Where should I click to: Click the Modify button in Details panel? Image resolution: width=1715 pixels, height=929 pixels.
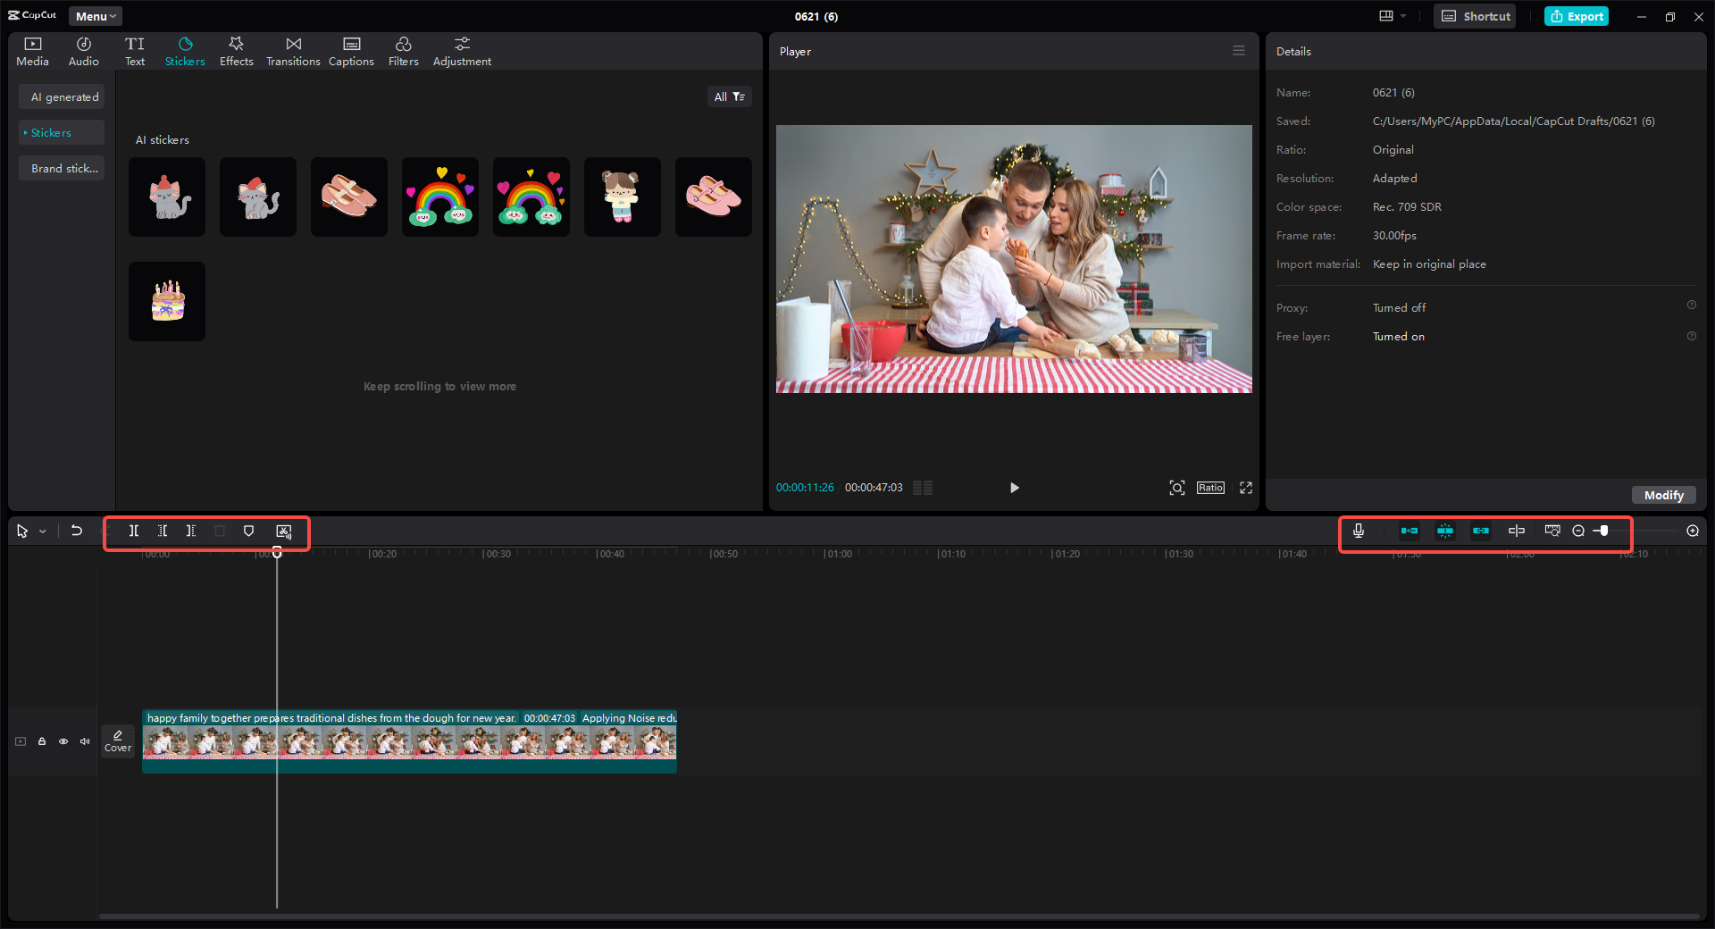[1663, 495]
